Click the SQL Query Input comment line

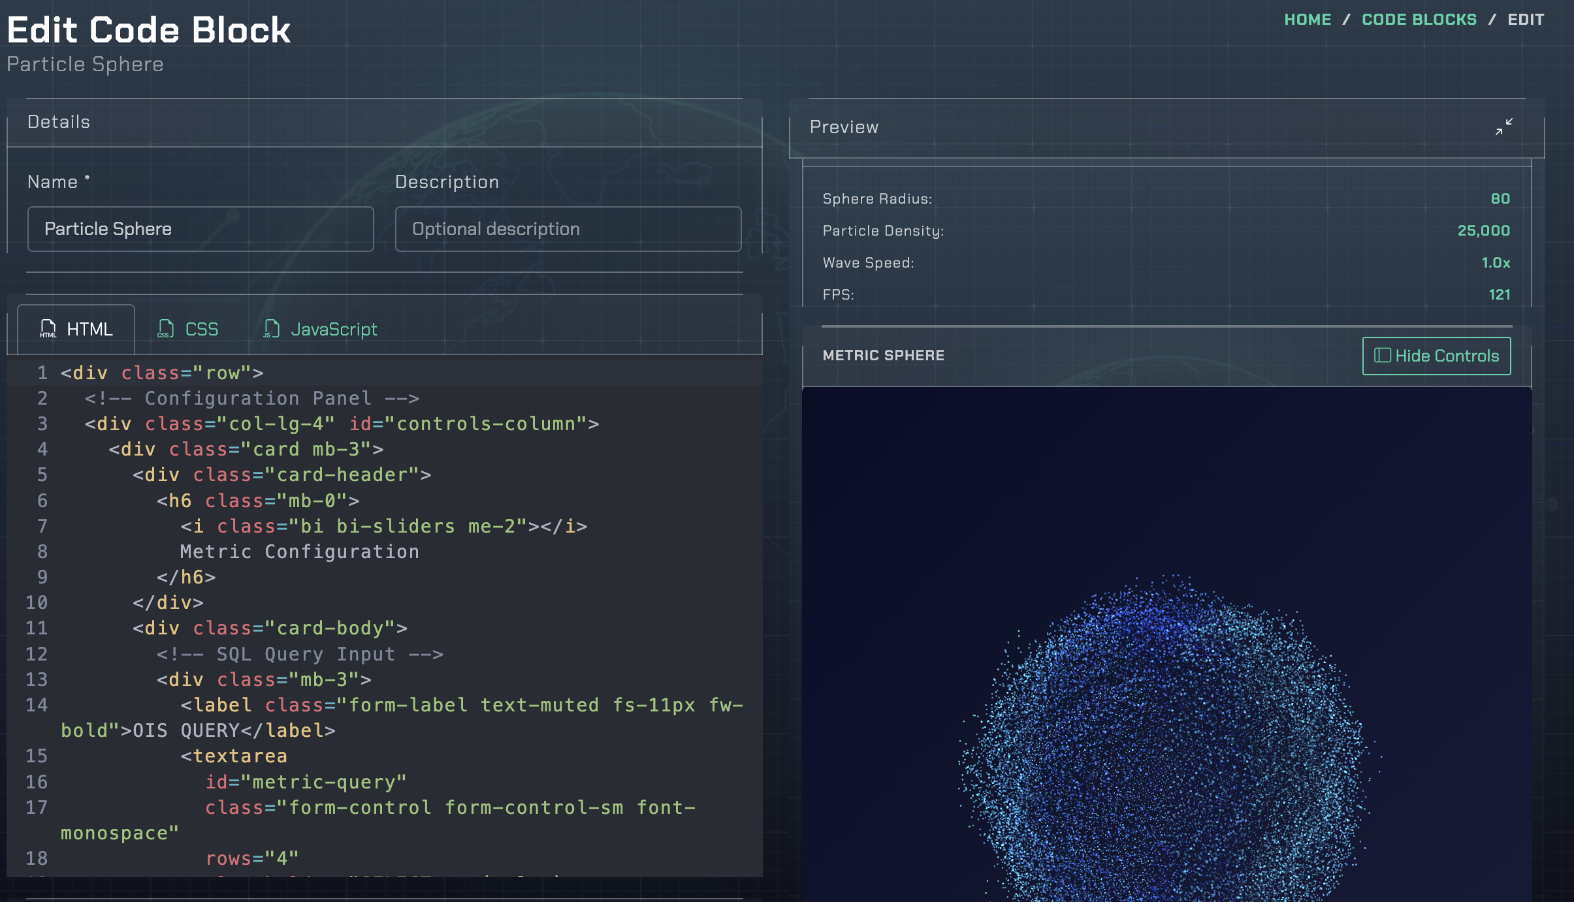click(x=299, y=654)
